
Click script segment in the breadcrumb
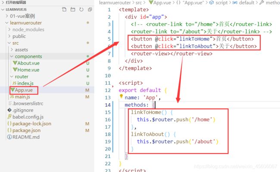click(221, 3)
